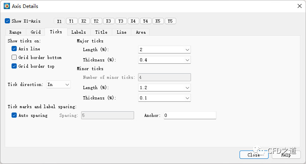Screen dimensions: 306x164
Task: Open Major ticks Thickness dropdown
Action: click(x=164, y=60)
